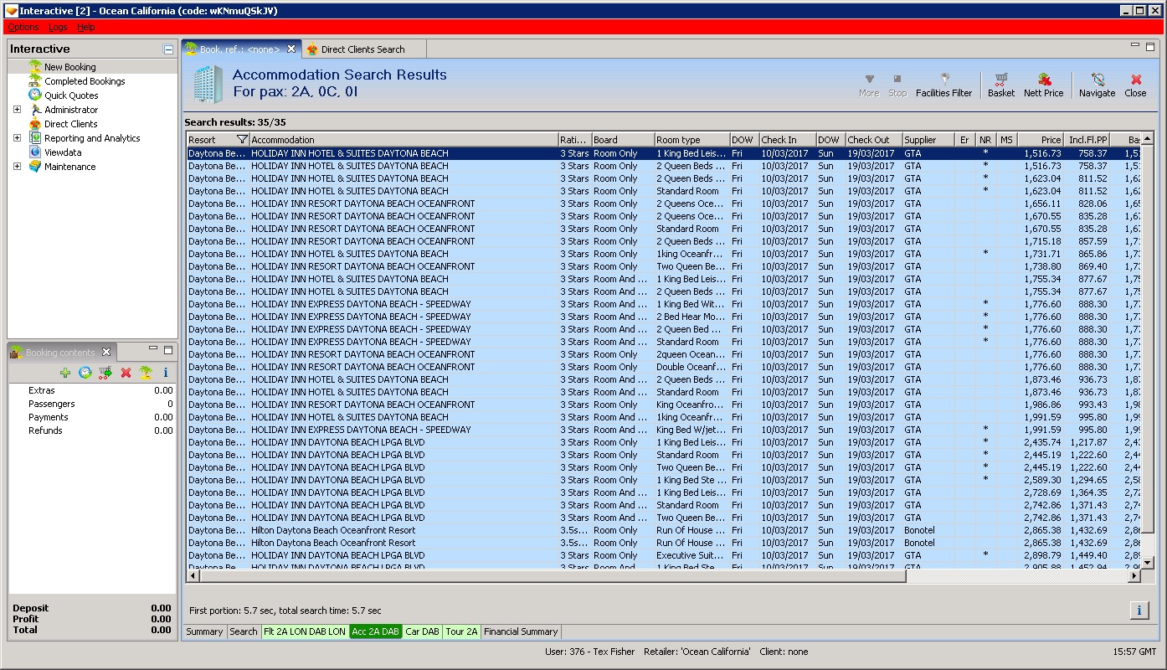Minimize the search results editor area

[1135, 46]
